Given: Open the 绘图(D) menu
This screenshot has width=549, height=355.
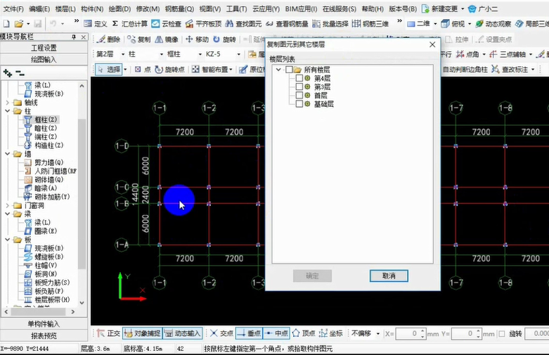Looking at the screenshot, I should click(120, 8).
